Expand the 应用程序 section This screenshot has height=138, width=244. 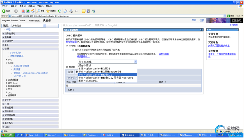coord(3,41)
